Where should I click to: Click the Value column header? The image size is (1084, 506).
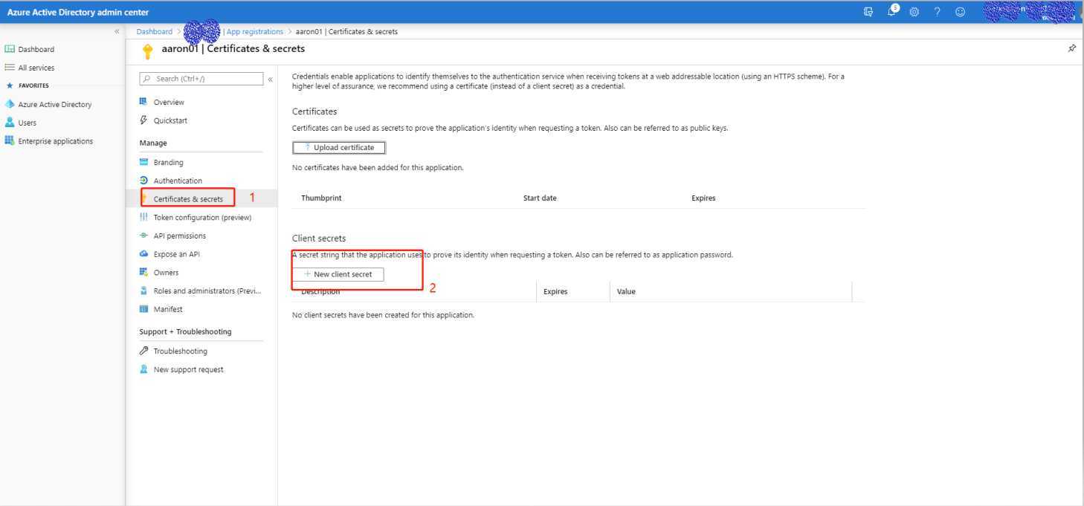point(626,292)
